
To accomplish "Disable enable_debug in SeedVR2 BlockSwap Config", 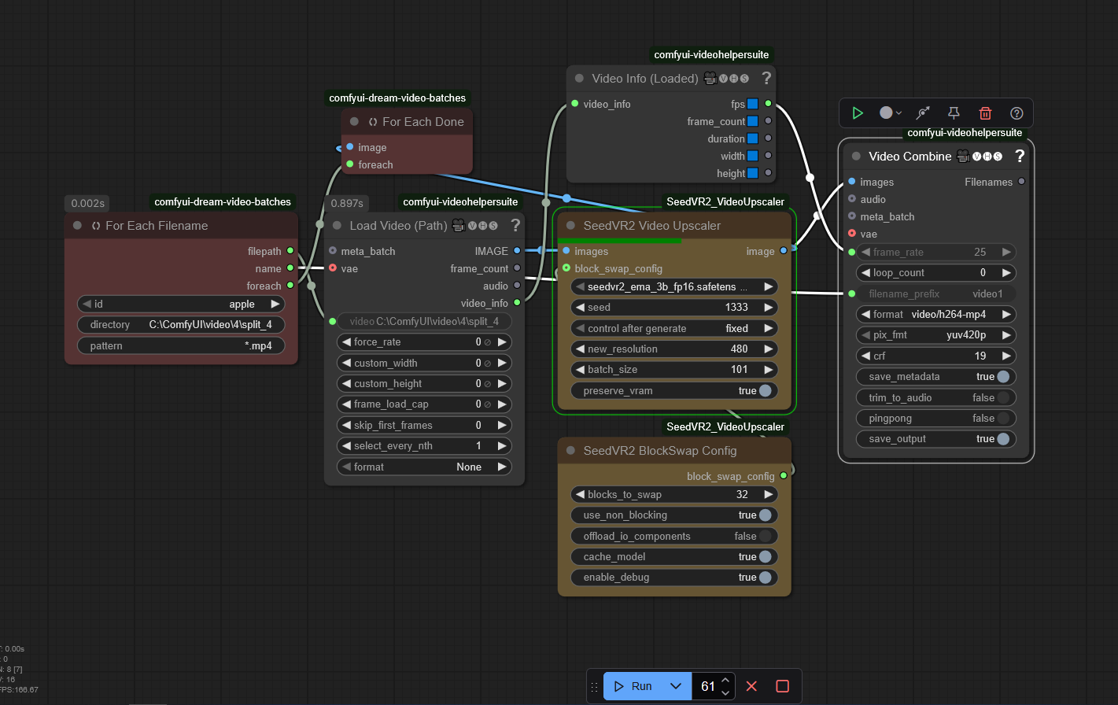I will pyautogui.click(x=764, y=578).
